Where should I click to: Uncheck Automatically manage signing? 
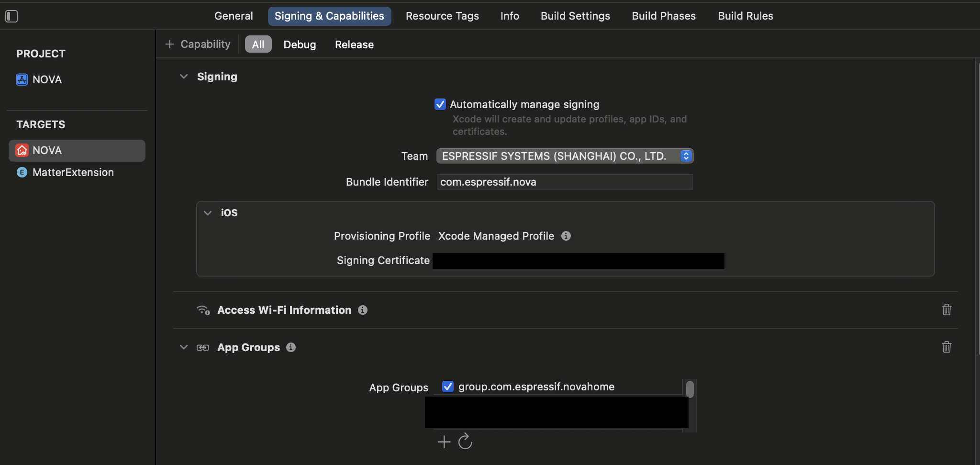(440, 104)
